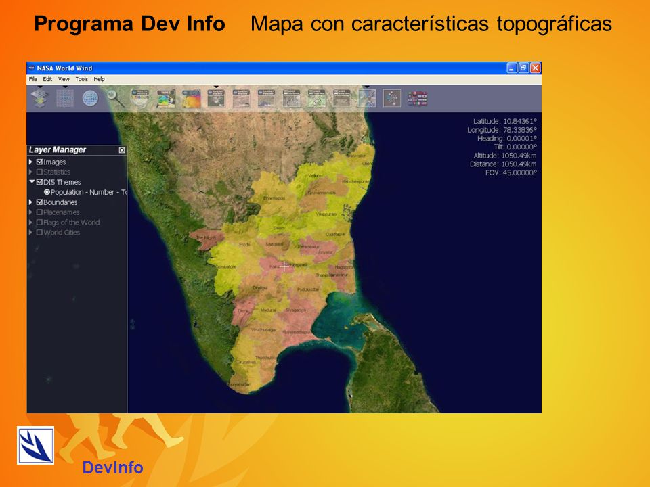Click the FOV: 45.00000° readout
This screenshot has width=650, height=487.
point(511,172)
